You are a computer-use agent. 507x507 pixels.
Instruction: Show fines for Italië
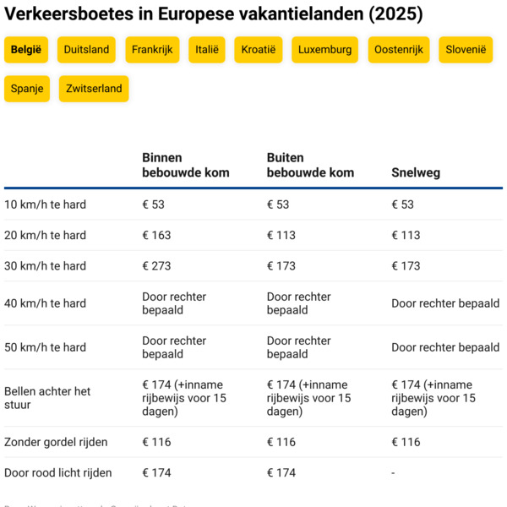click(x=207, y=50)
